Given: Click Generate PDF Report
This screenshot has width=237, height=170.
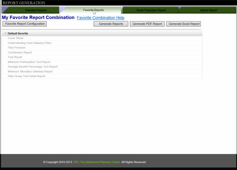Looking at the screenshot, I should (147, 24).
